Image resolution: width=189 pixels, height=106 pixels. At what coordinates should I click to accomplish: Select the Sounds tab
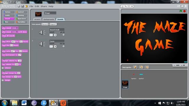point(60,19)
